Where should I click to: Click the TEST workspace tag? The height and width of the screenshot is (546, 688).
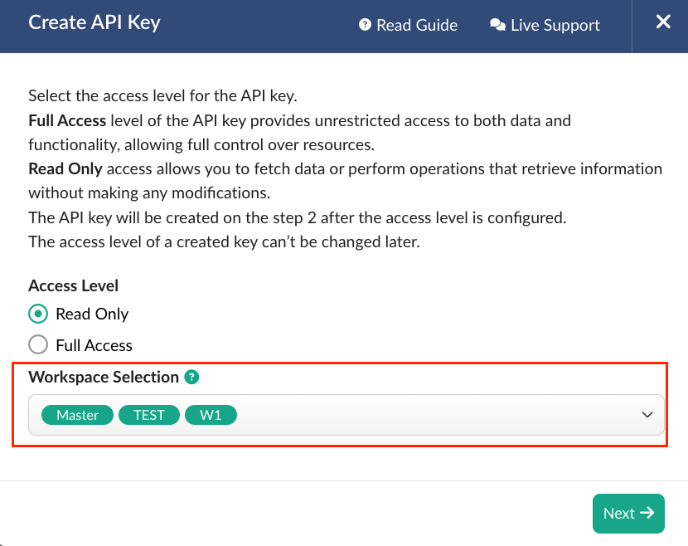(149, 415)
